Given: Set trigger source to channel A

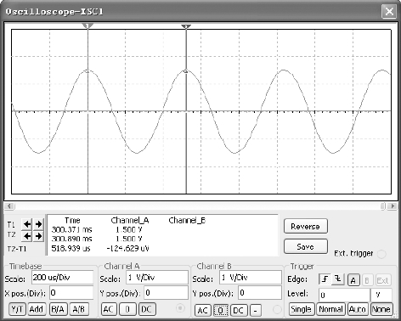Looking at the screenshot, I should 353,280.
